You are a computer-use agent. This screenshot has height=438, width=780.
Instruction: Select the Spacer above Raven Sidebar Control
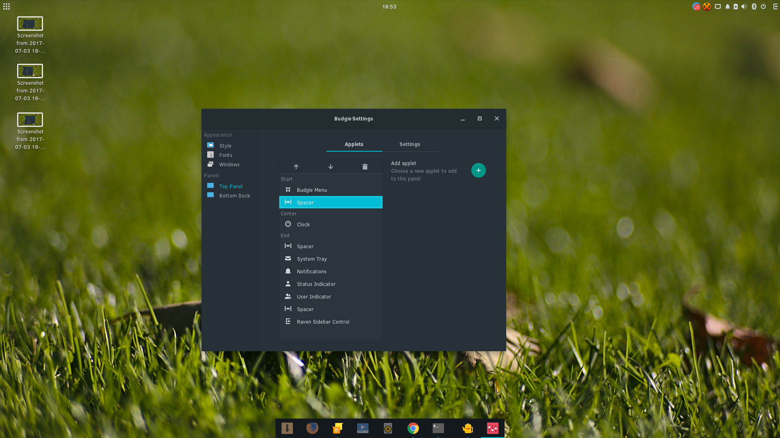pos(331,309)
